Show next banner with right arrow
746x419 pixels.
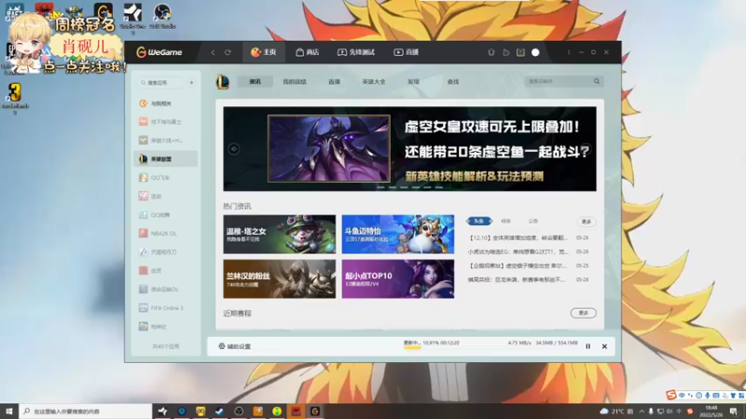(587, 149)
